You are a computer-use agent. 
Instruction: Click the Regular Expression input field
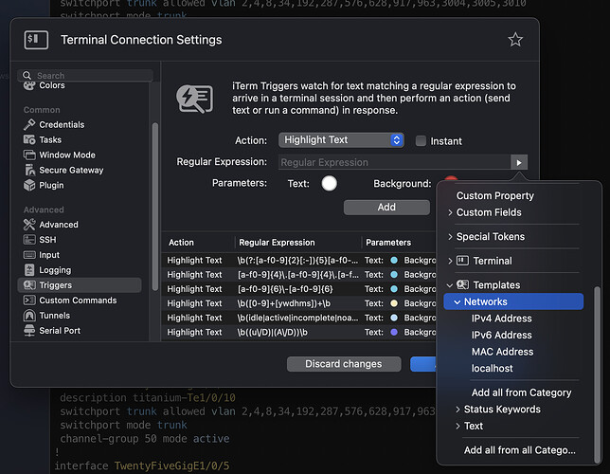(393, 162)
